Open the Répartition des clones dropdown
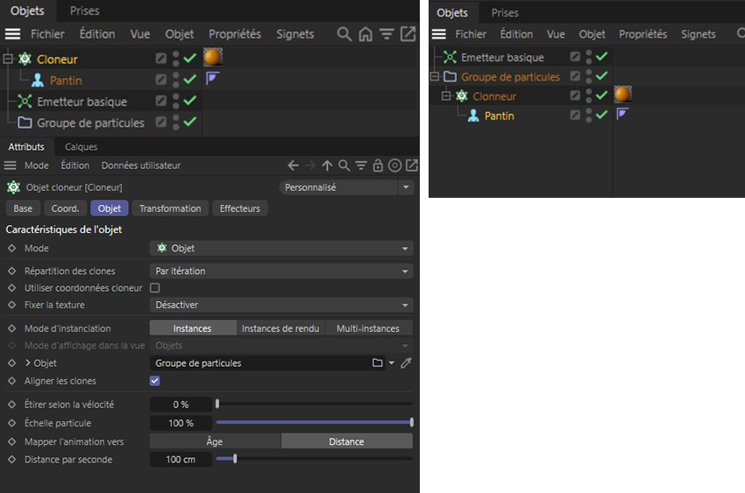 coord(280,271)
